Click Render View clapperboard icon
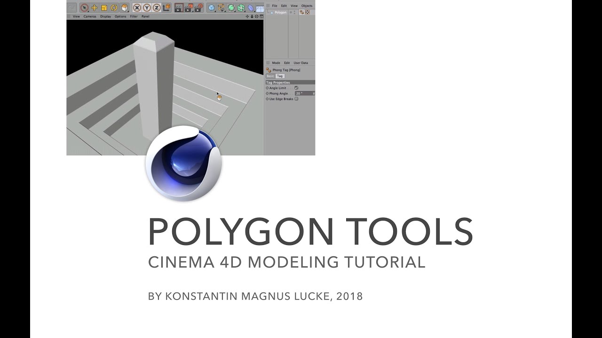602x338 pixels. 179,8
